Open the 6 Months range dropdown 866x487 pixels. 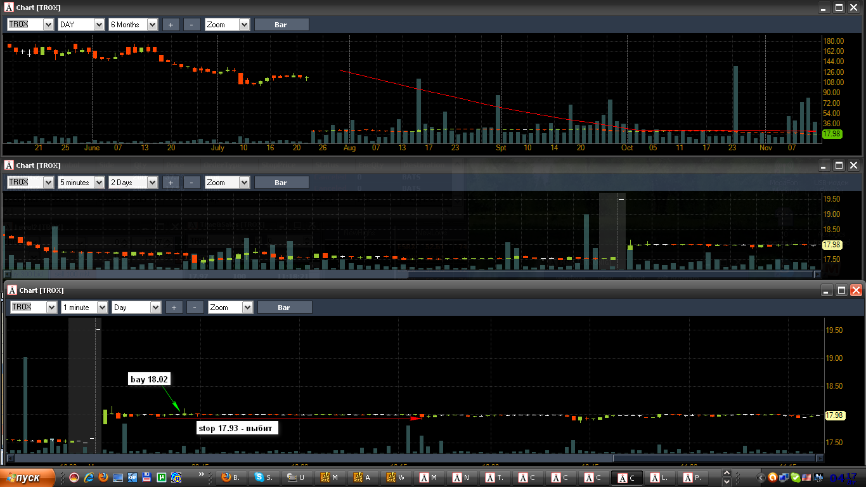coord(152,25)
